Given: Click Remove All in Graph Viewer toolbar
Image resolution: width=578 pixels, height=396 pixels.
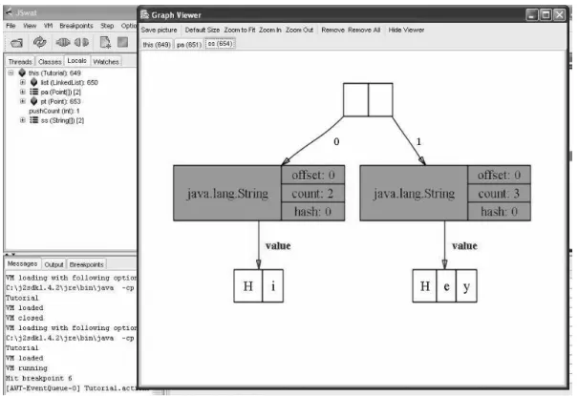Looking at the screenshot, I should pos(364,30).
